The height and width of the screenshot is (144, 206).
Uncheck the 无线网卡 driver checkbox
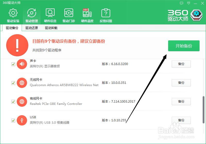click(x=13, y=83)
